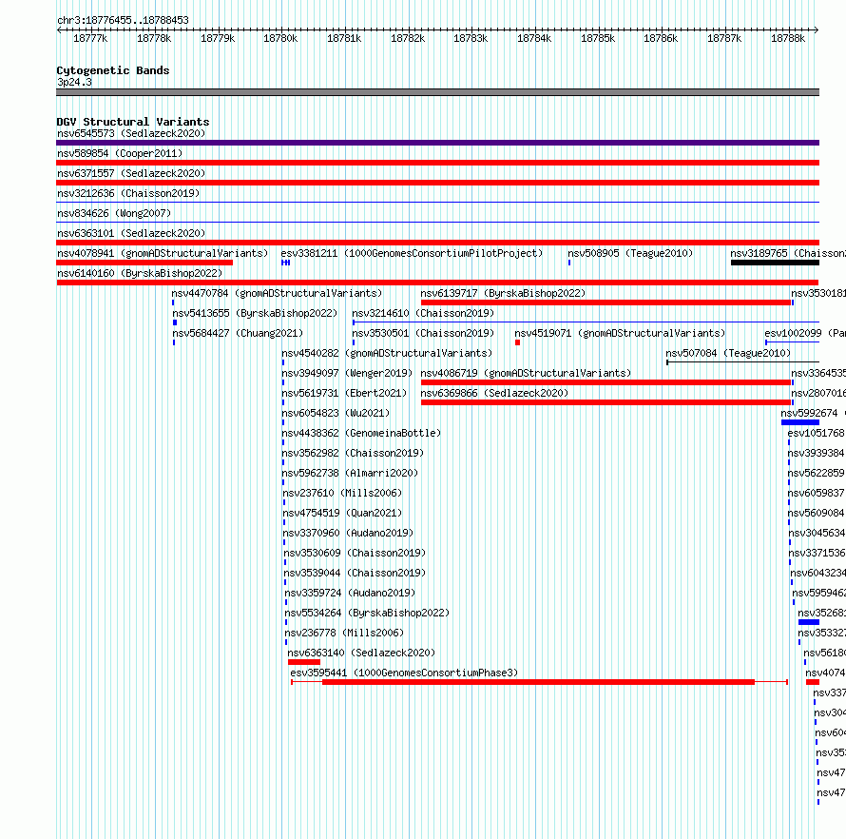This screenshot has height=839, width=846.
Task: Select the red nsv6363140 variant bar
Action: (x=304, y=662)
